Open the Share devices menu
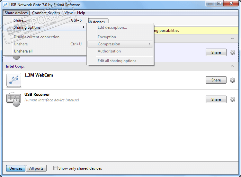Viewport: 241px width, 177px height. click(x=16, y=13)
